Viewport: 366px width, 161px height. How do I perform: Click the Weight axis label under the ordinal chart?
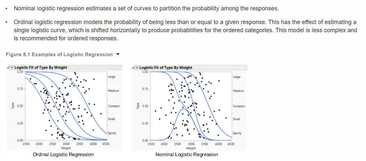pyautogui.click(x=66, y=148)
